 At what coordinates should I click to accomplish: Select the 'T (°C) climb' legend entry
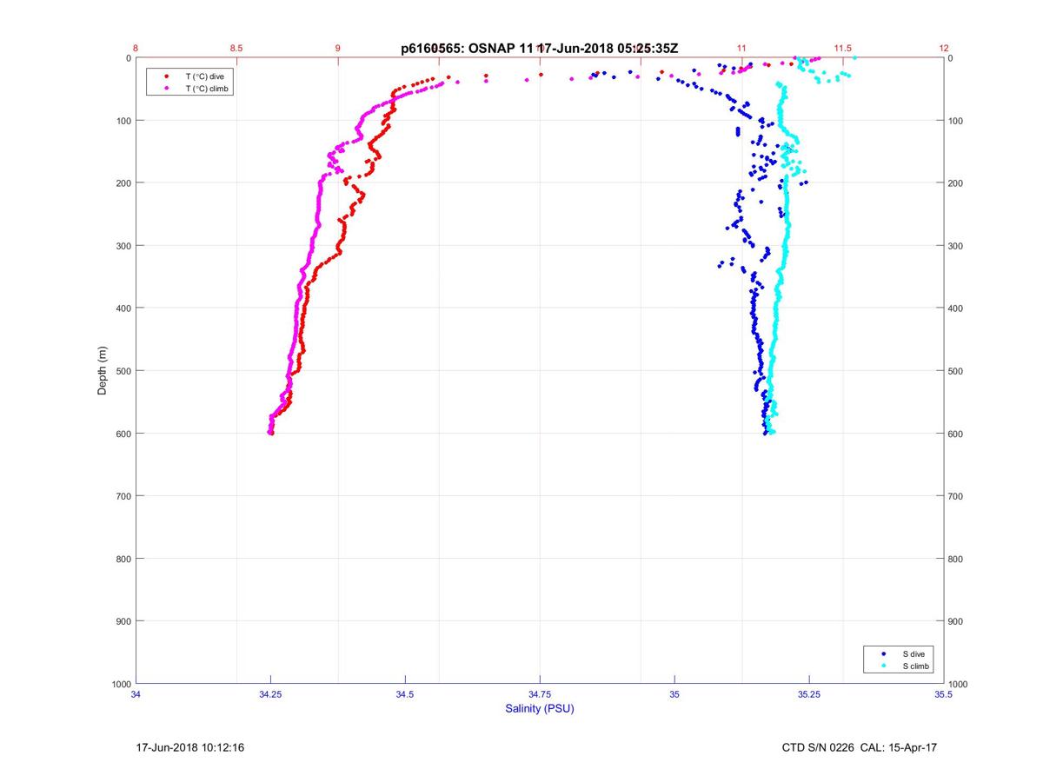tap(207, 89)
